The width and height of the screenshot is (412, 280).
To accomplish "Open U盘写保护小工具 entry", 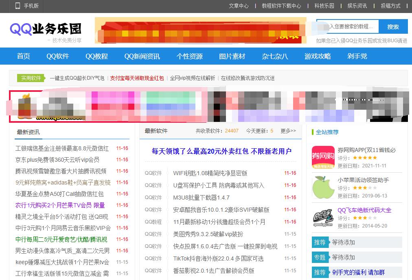I will pyautogui.click(x=219, y=185).
